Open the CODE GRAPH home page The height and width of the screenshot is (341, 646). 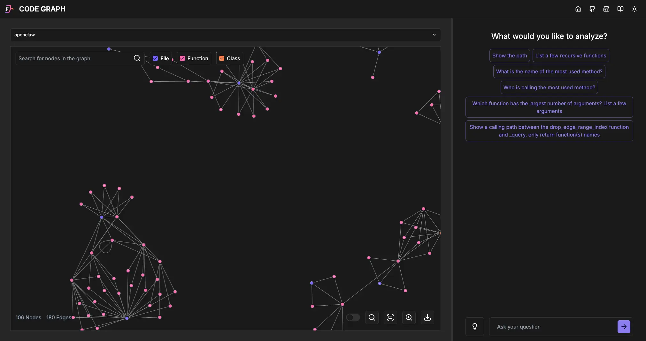click(578, 9)
